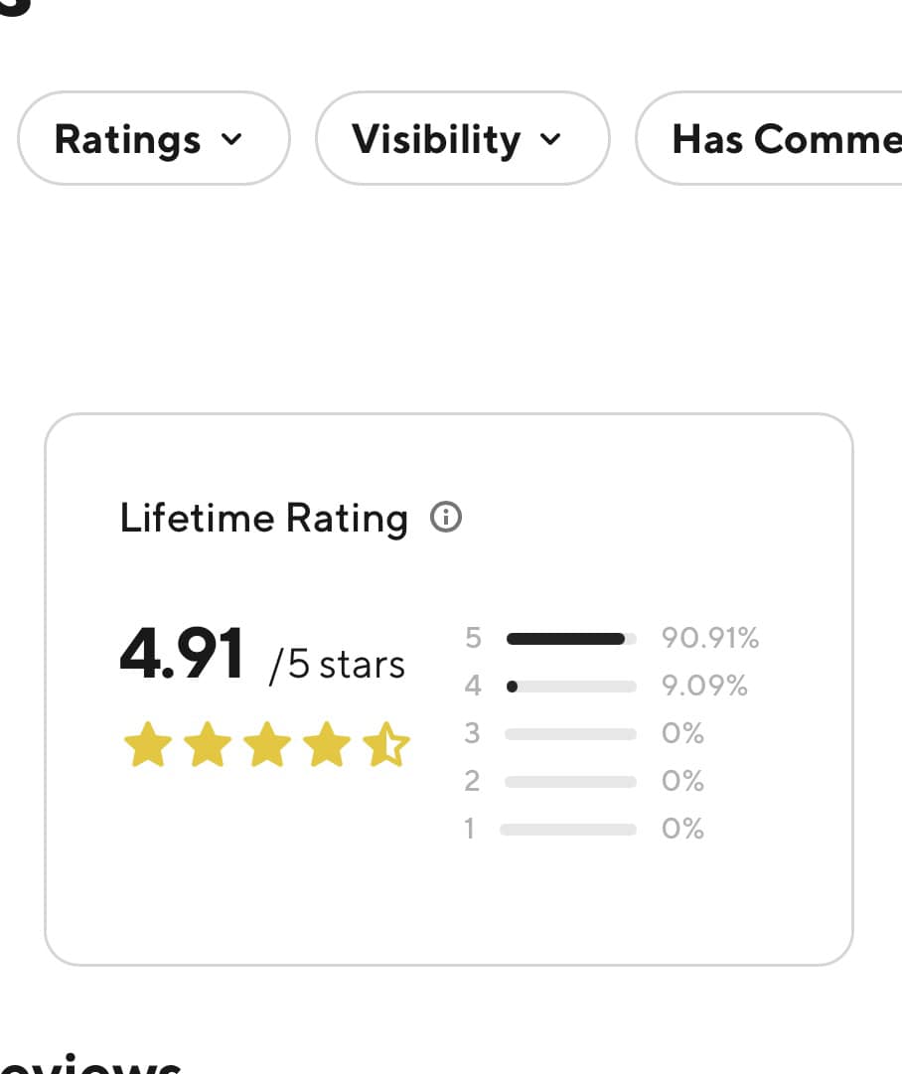
Task: Click the 90.91% percentage label
Action: [710, 638]
